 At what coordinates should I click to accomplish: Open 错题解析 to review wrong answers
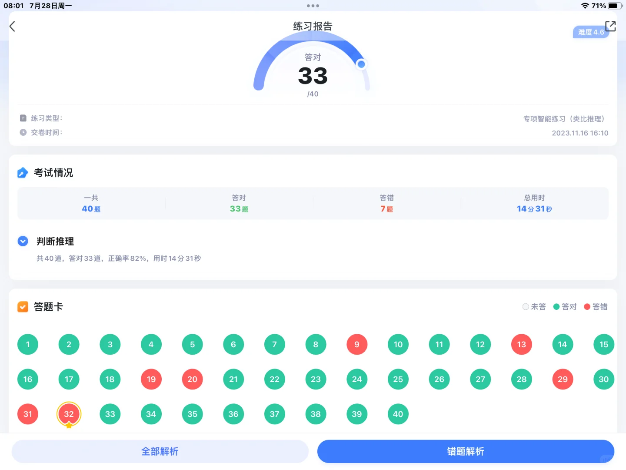465,451
